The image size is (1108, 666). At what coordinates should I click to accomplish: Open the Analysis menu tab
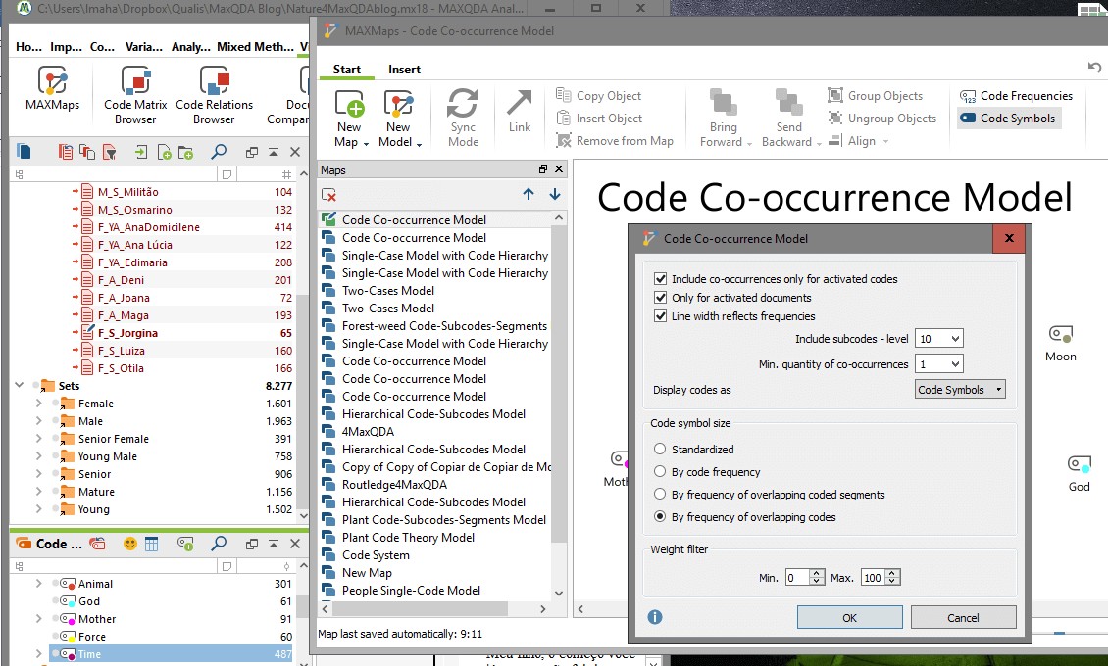tap(191, 47)
